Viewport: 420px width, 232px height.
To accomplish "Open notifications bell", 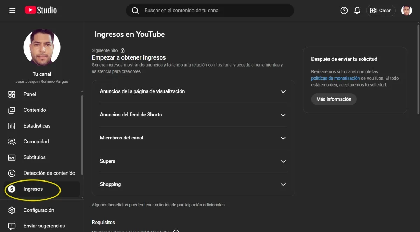I will (x=357, y=11).
